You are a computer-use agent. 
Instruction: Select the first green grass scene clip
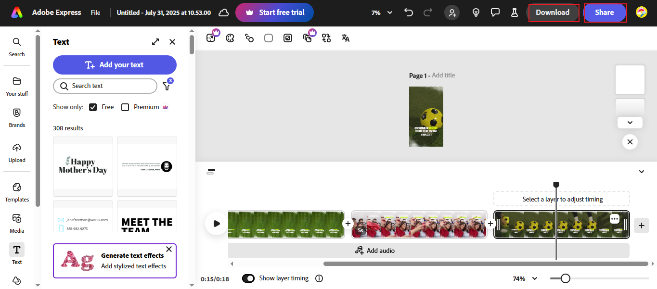286,225
